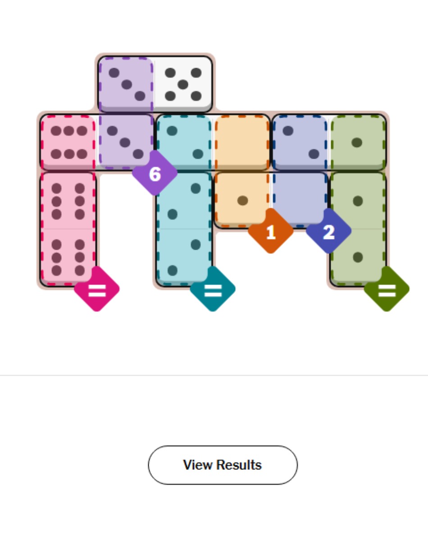Click the blue "2" sum badge
428x541 pixels.
click(x=328, y=231)
